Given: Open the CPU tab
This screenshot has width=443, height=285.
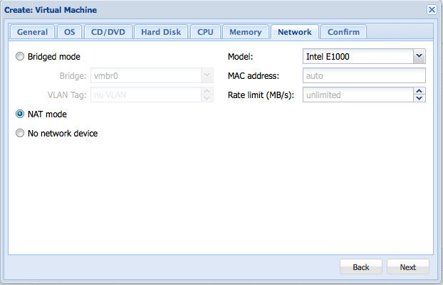Looking at the screenshot, I should click(x=205, y=32).
